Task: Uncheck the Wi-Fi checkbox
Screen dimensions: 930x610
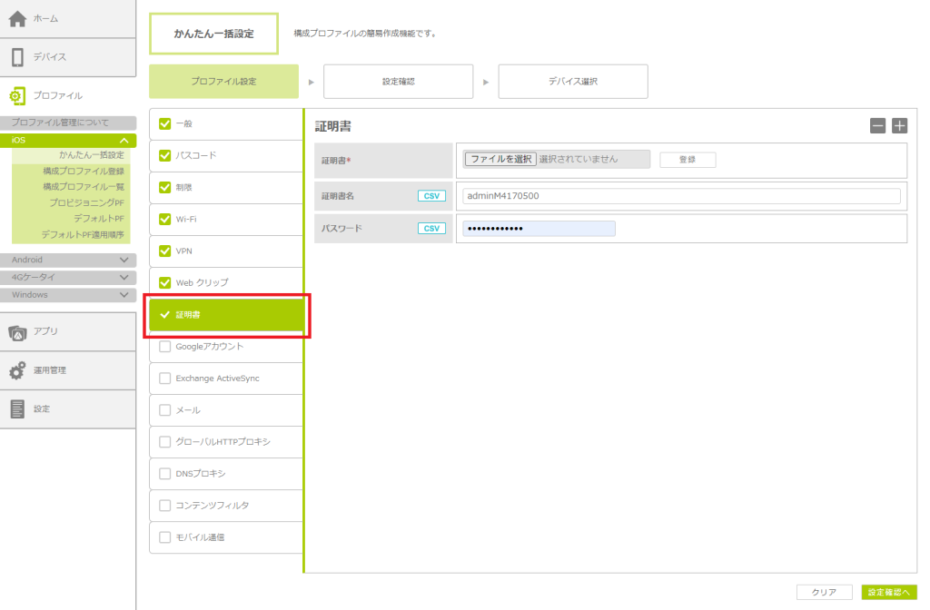Action: pyautogui.click(x=164, y=219)
